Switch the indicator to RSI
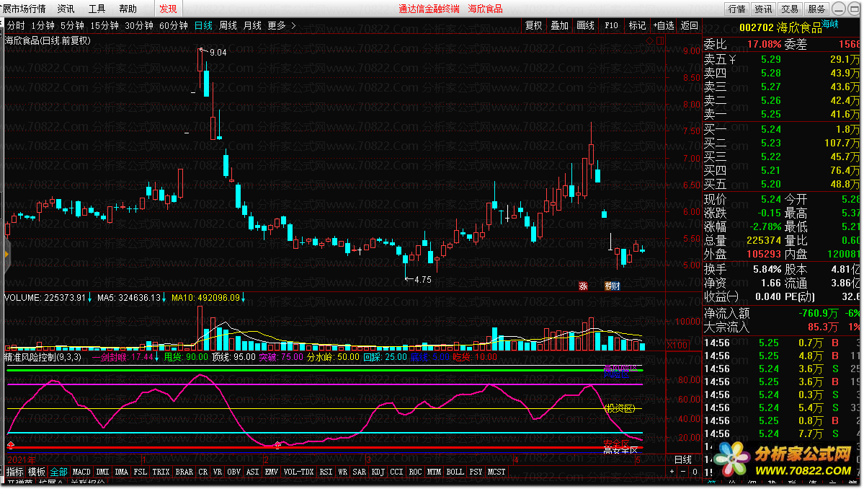Viewport: 864px width, 489px height. click(326, 472)
